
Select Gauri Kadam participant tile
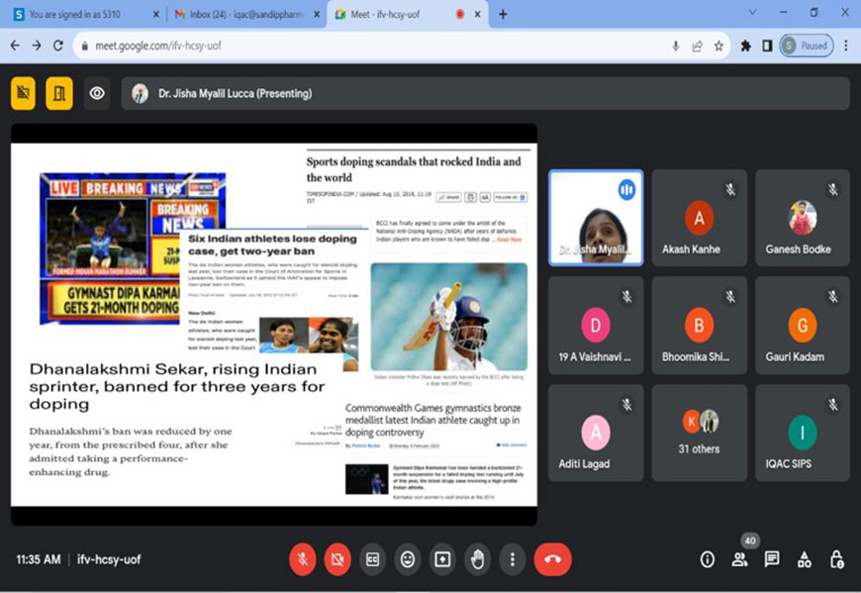[x=803, y=326]
